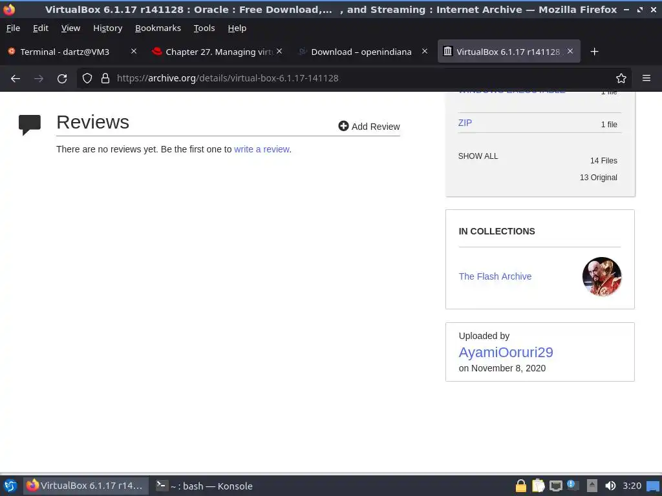This screenshot has width=662, height=496.
Task: Bookmark this page with the star icon
Action: tap(621, 78)
